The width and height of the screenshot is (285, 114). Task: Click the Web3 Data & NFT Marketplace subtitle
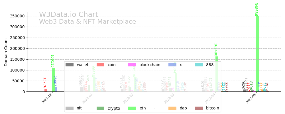pyautogui.click(x=87, y=22)
